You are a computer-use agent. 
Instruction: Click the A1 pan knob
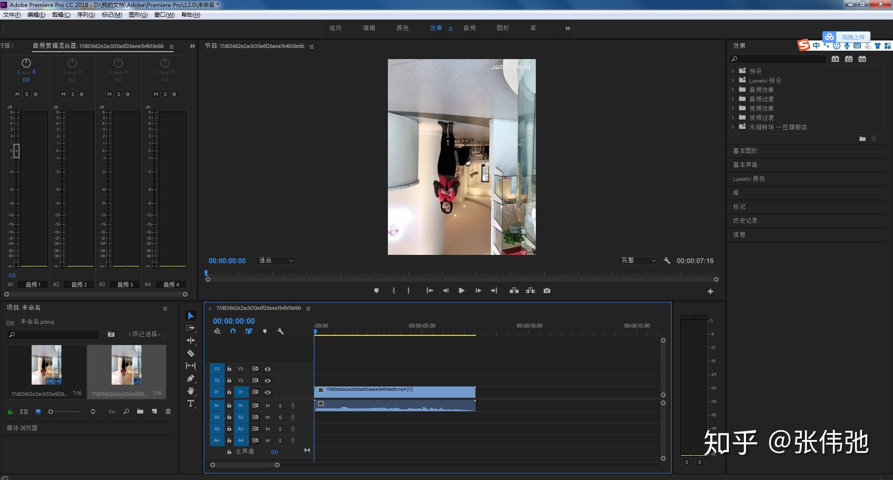click(26, 63)
